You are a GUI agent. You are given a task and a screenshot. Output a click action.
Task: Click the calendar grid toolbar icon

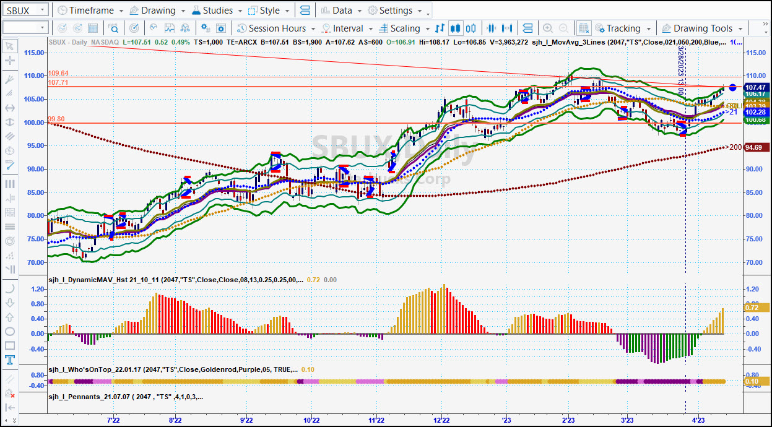pyautogui.click(x=93, y=28)
